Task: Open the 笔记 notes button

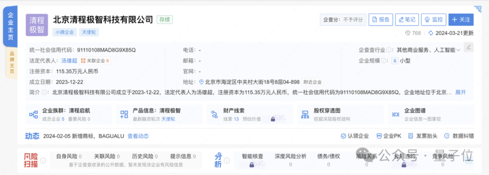Action: [407, 19]
